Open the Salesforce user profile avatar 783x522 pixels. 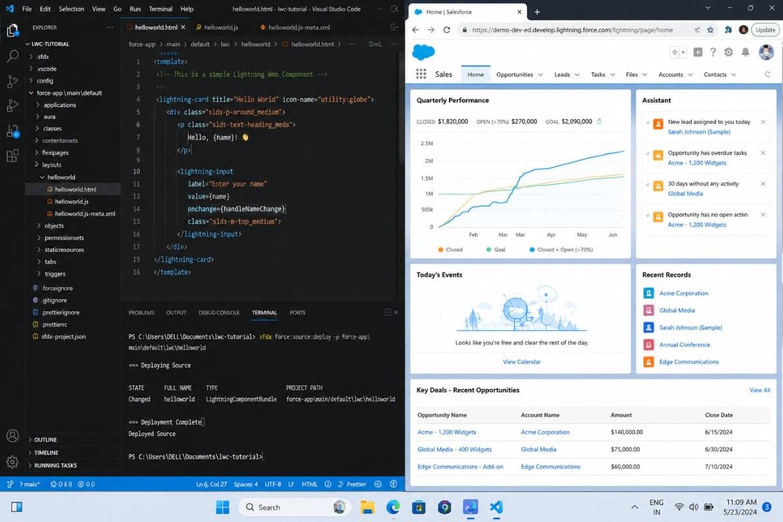(x=766, y=52)
